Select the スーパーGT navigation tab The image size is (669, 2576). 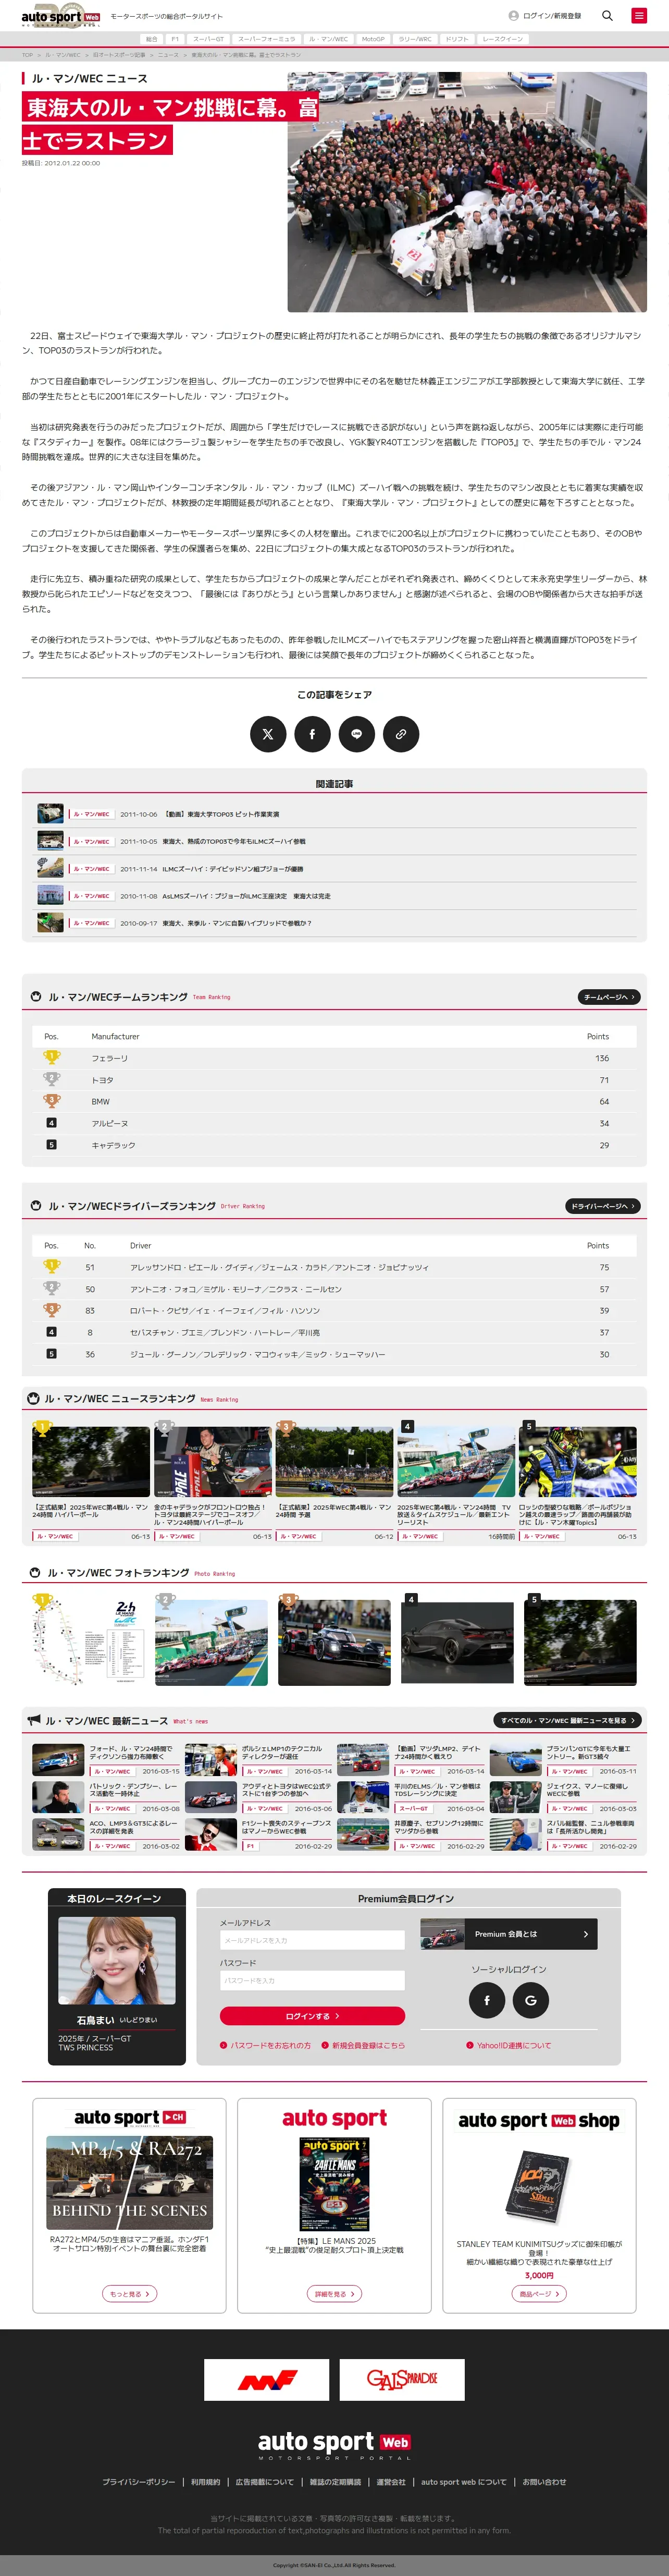[209, 39]
